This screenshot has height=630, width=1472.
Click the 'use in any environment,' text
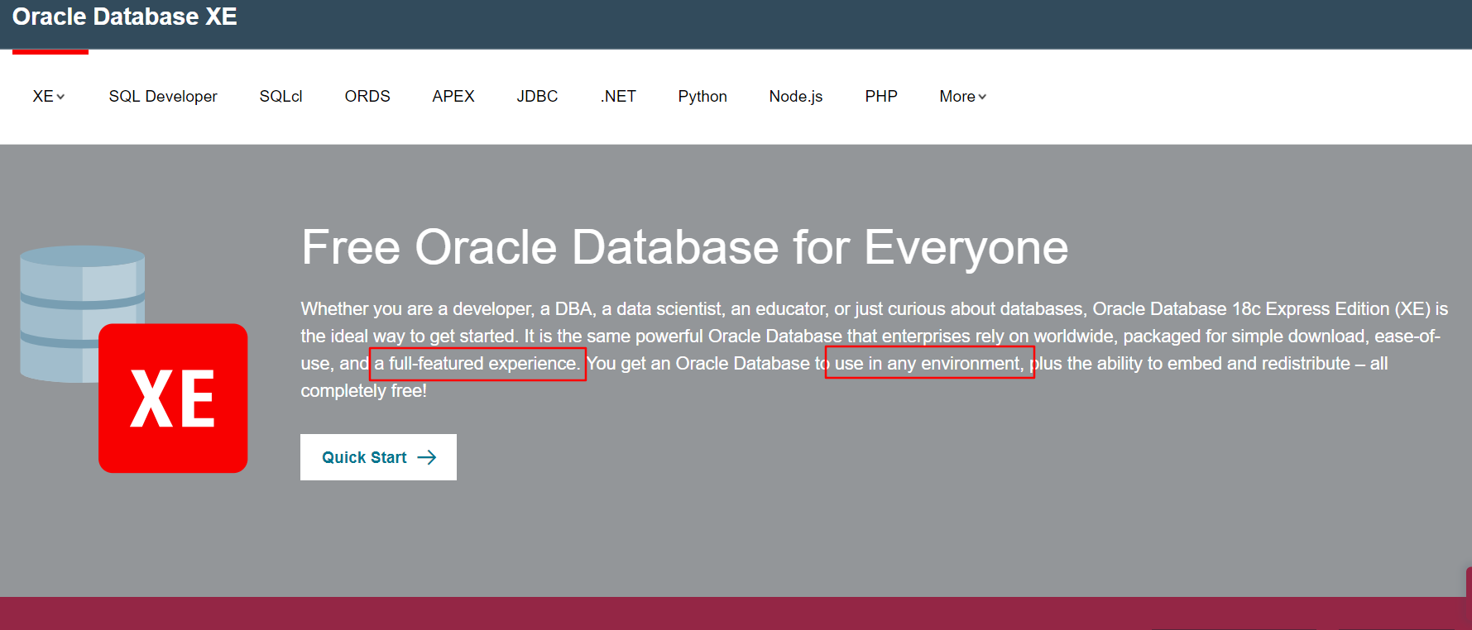coord(929,364)
